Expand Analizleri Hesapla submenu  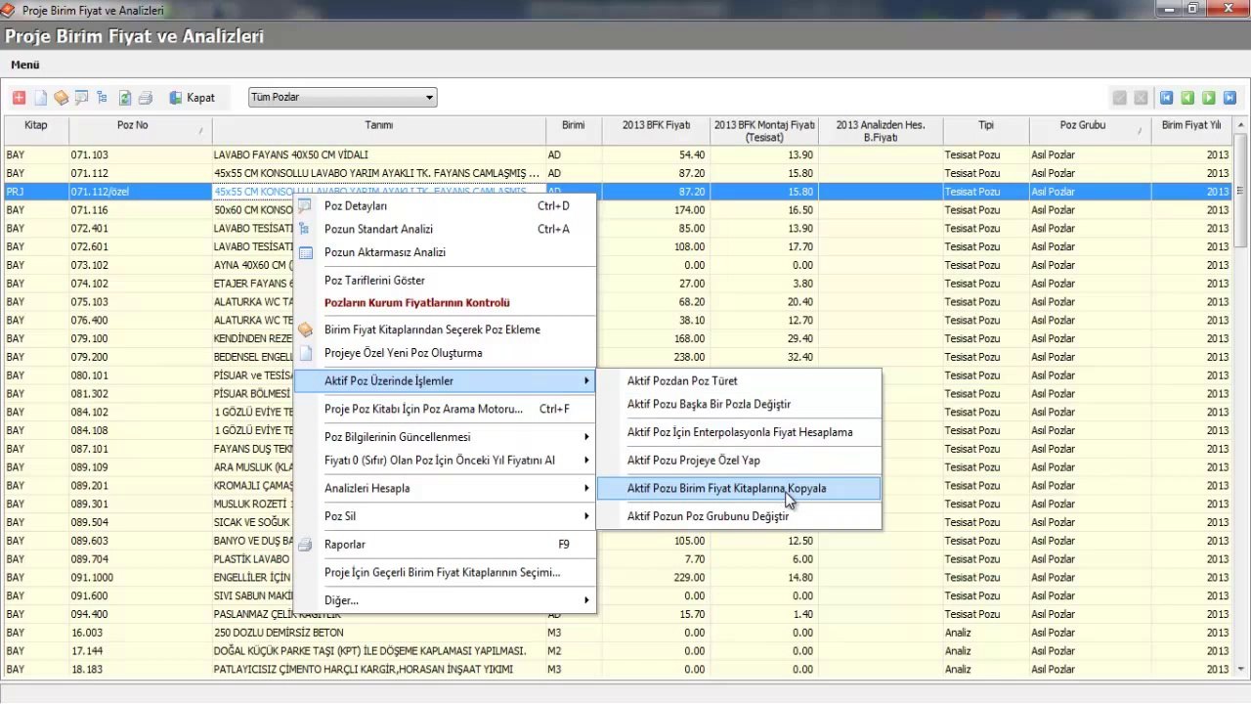(445, 488)
